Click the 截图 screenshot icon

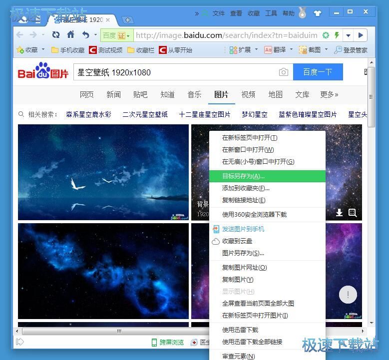[x=303, y=50]
